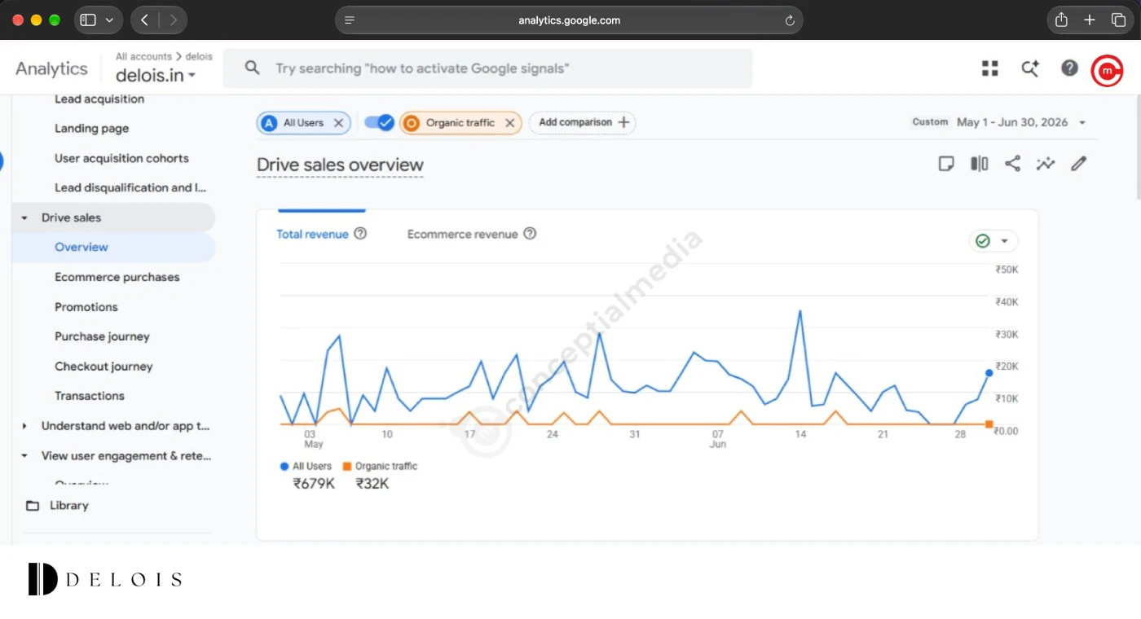Click the Safari address bar
Screen dimensions: 1141x619
pos(569,20)
